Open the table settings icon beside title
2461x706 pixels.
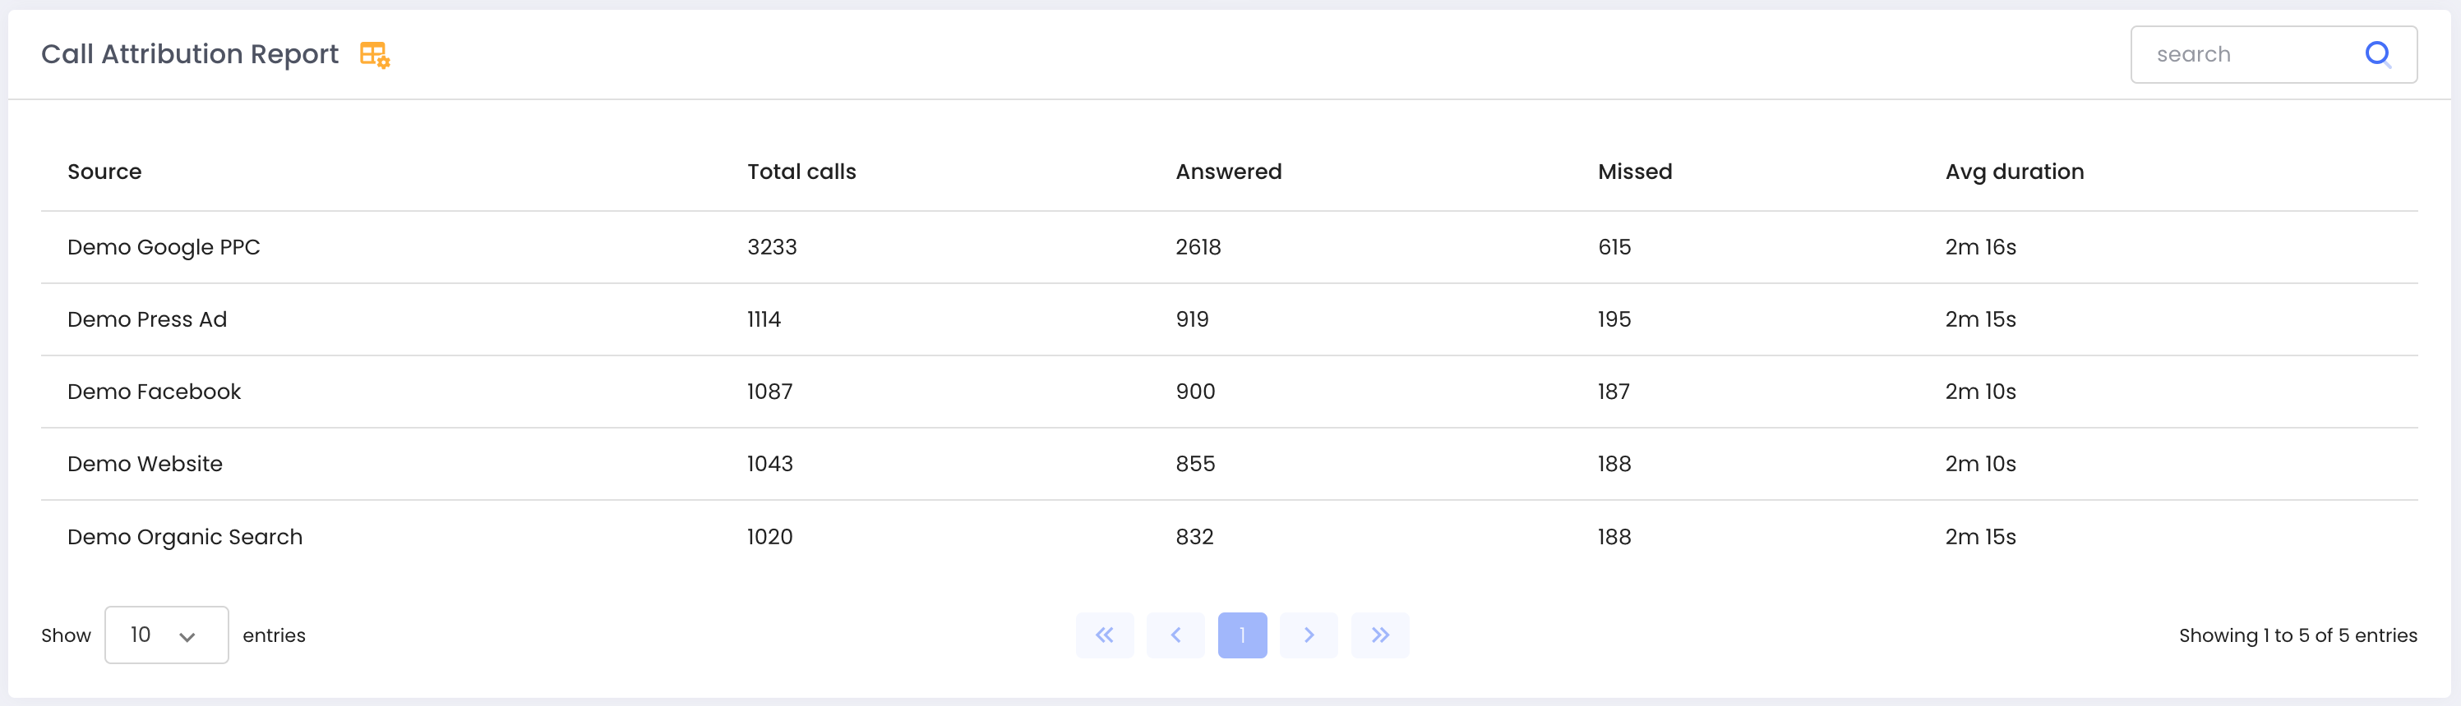(x=375, y=55)
